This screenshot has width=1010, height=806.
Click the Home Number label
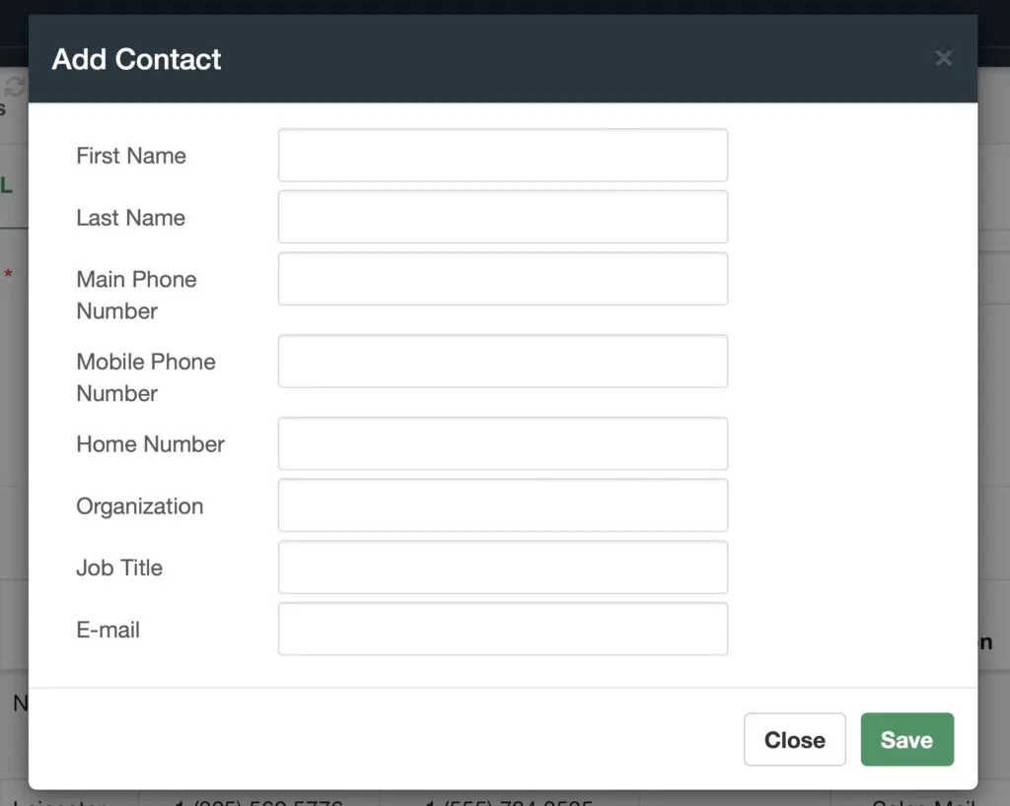point(151,443)
